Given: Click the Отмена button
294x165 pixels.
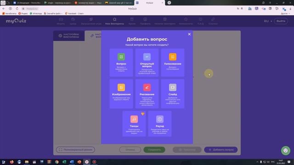Looking at the screenshot, I should coord(130,150).
